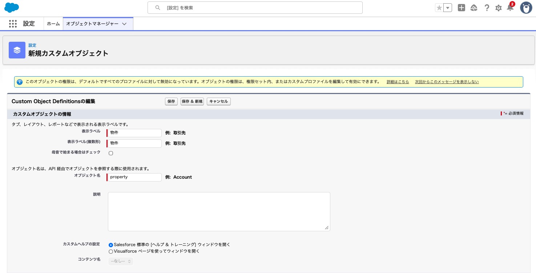Click the Custom Object Definitionsの編集 heading
This screenshot has height=273, width=536.
tap(53, 102)
